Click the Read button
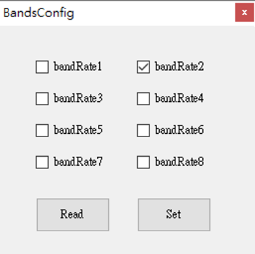Image resolution: width=255 pixels, height=254 pixels. coord(73,215)
